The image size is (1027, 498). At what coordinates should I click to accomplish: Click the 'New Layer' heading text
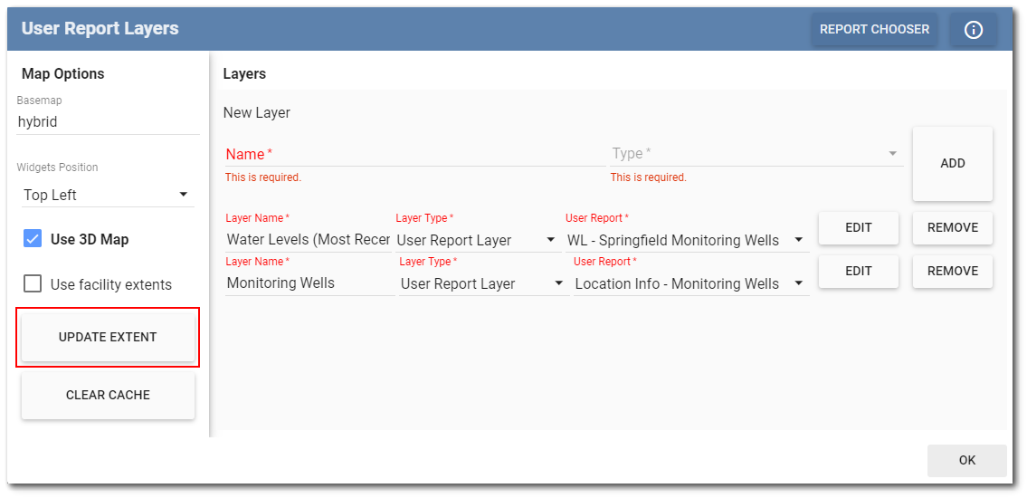257,112
